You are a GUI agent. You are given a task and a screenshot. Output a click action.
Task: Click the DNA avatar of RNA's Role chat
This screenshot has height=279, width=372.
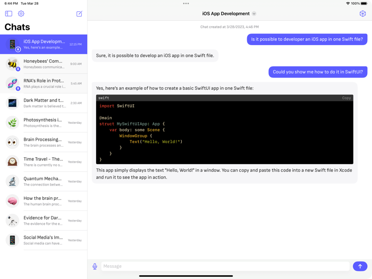tap(12, 83)
